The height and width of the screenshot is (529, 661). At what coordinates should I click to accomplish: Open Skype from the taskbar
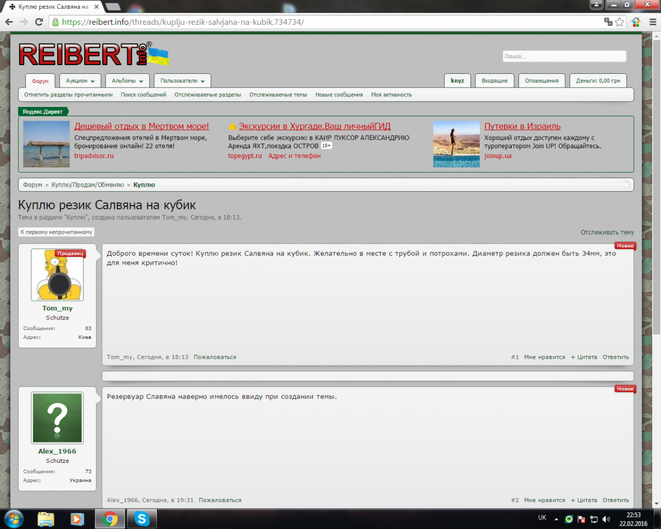coord(142,519)
